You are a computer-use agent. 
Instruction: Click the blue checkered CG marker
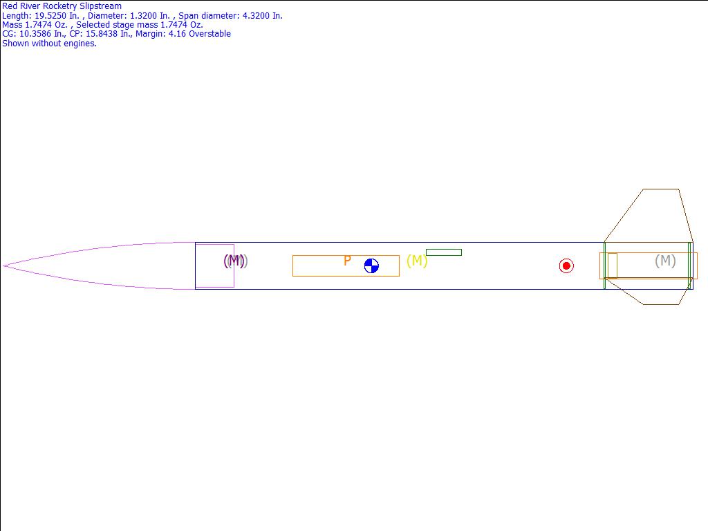tap(371, 266)
